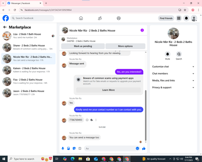Click the Aa message input field
202x162 pixels.
pos(109,149)
